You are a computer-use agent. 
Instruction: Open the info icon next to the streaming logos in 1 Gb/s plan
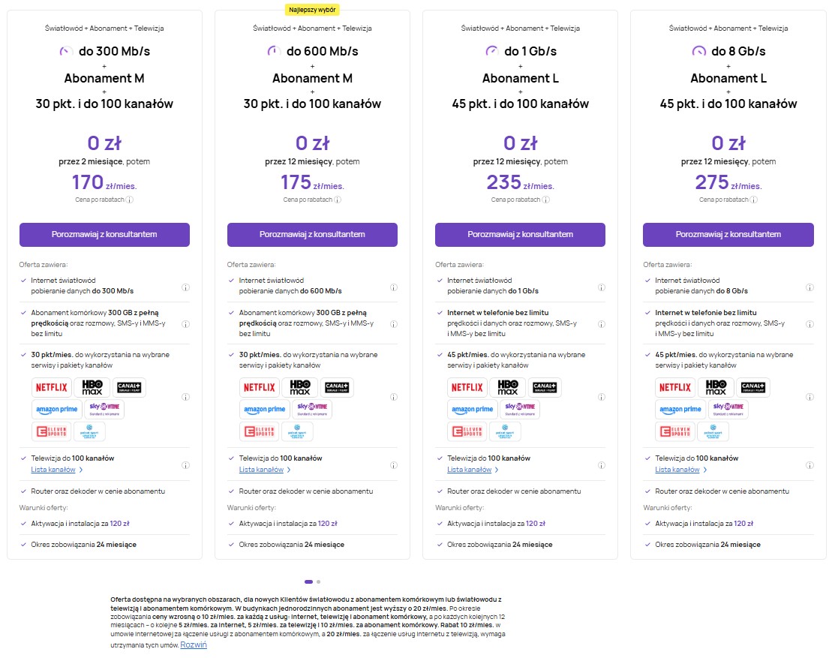click(601, 397)
